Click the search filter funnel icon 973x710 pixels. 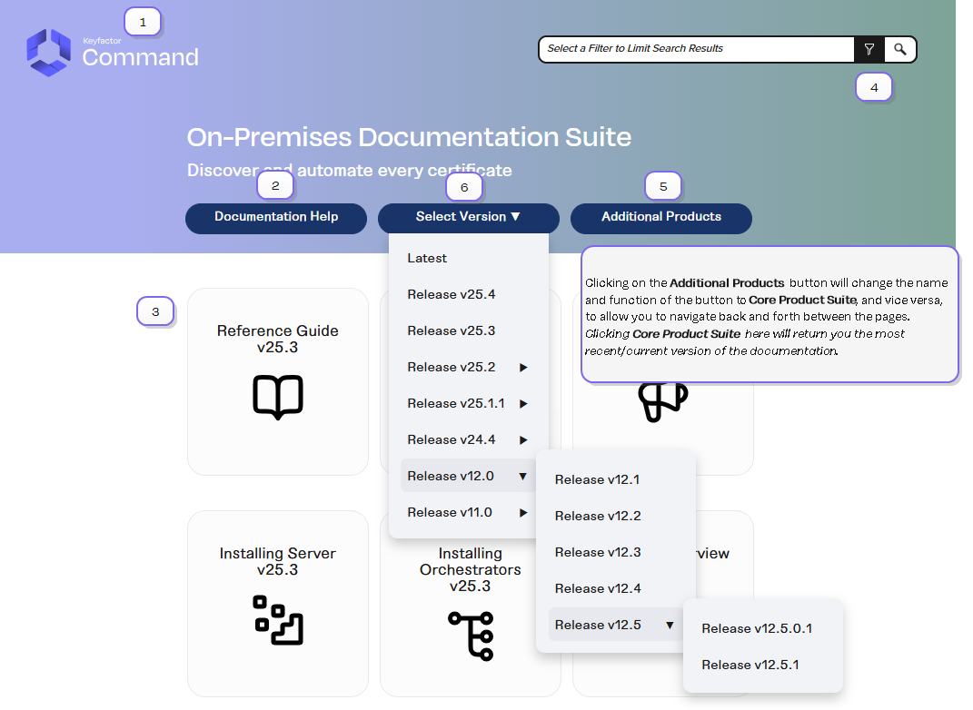pos(869,49)
